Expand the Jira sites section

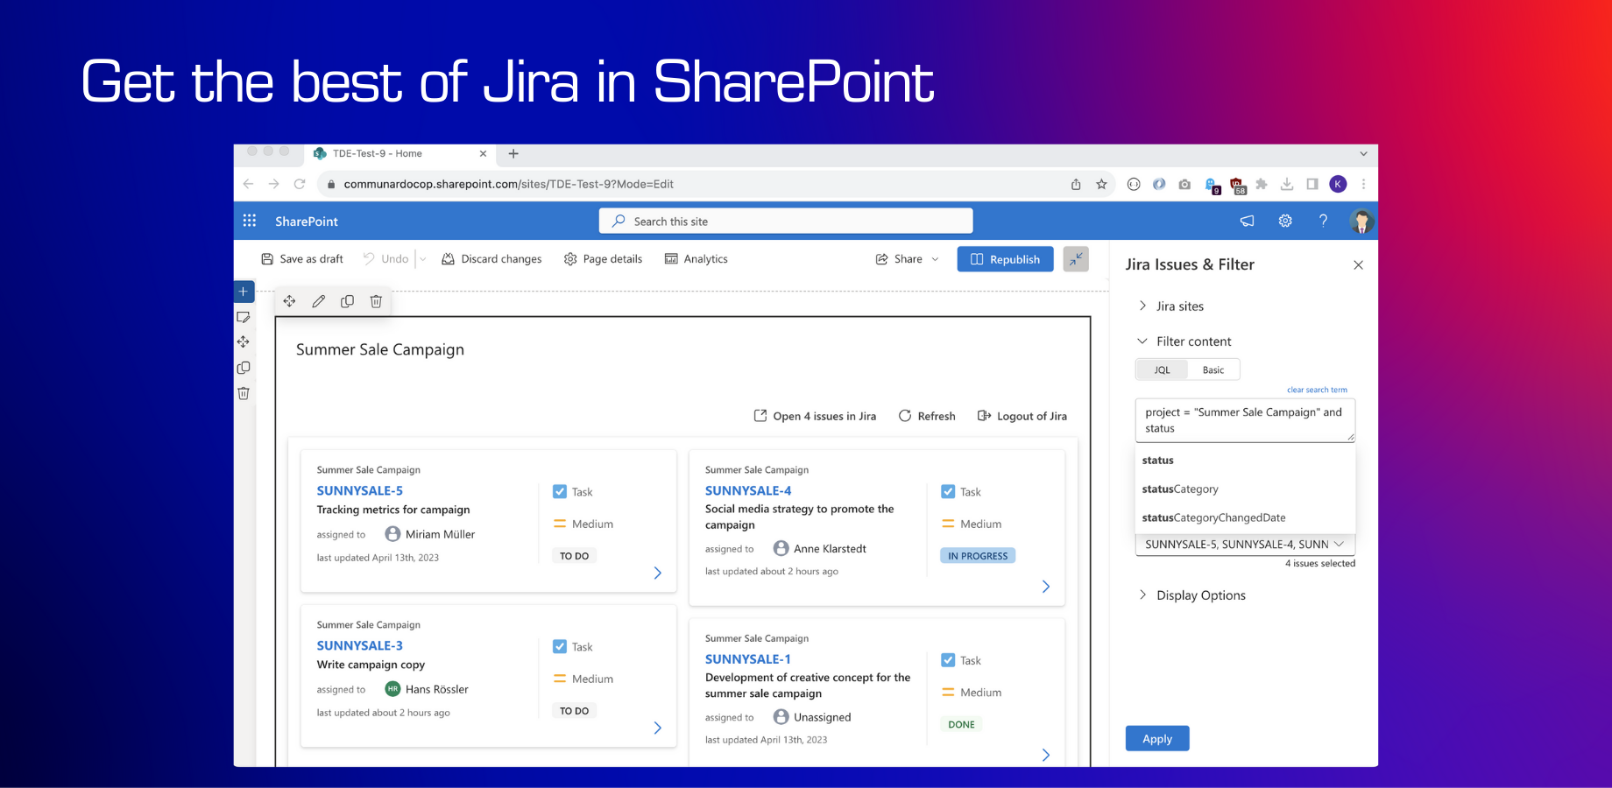(x=1170, y=306)
